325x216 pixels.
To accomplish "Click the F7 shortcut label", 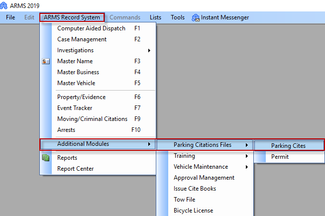I will point(137,108).
